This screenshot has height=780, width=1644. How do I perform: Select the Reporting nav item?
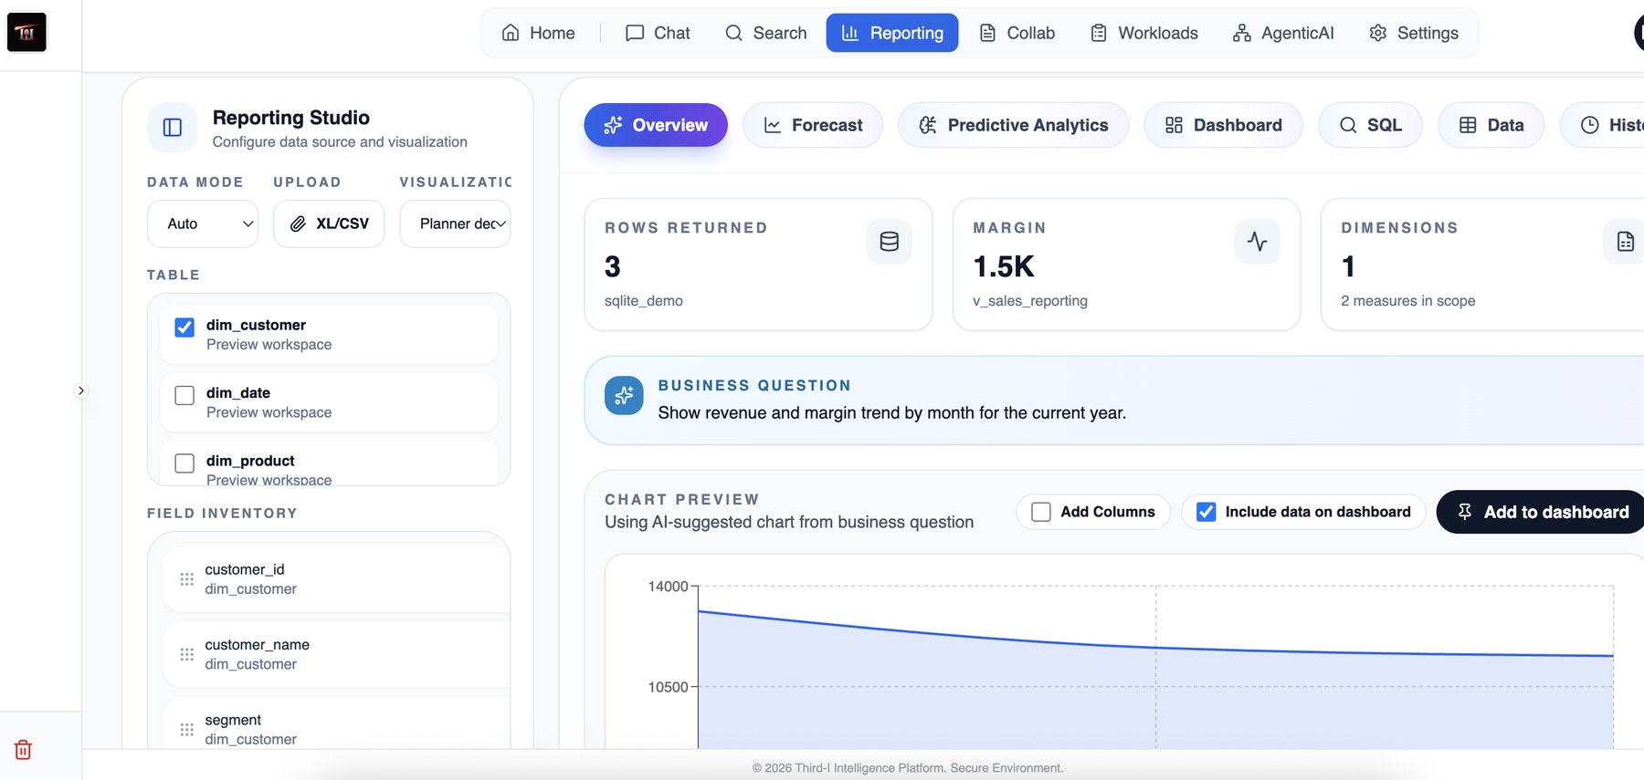892,33
